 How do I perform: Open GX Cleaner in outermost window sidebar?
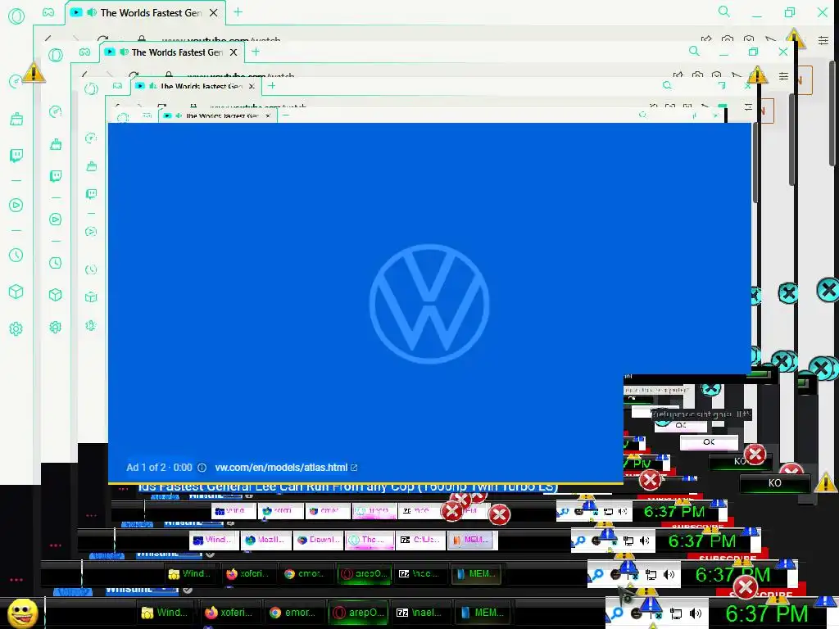pos(16,119)
